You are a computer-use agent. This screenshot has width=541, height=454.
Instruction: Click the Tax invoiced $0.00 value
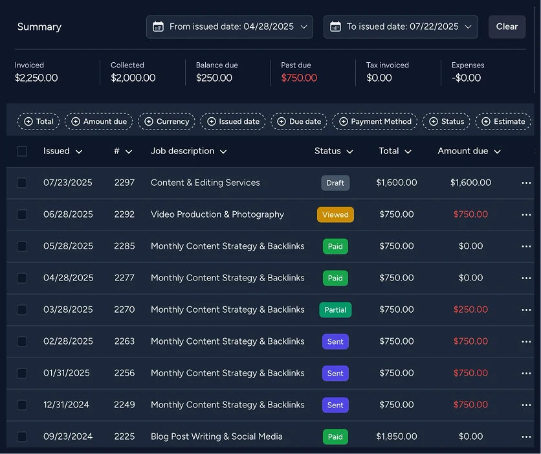[x=379, y=78]
